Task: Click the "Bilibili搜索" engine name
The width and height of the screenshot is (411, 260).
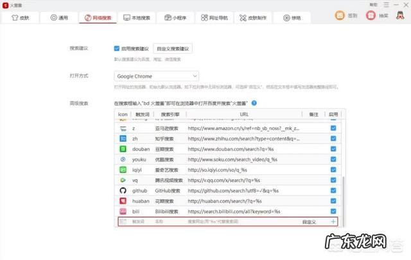Action: click(166, 211)
